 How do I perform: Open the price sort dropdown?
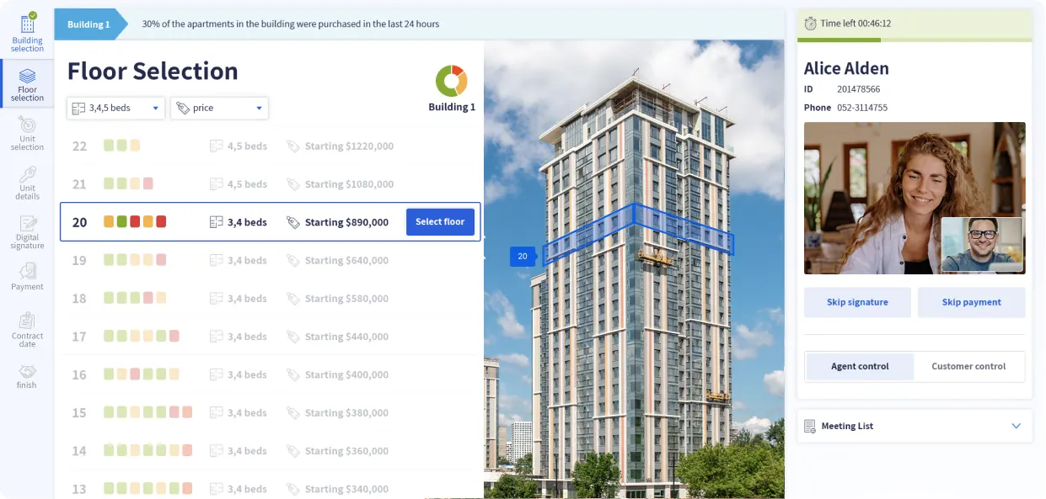[x=219, y=108]
